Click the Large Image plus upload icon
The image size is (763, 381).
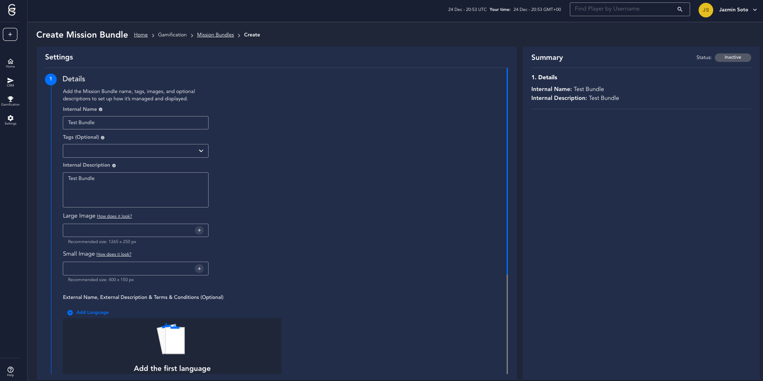(x=199, y=231)
